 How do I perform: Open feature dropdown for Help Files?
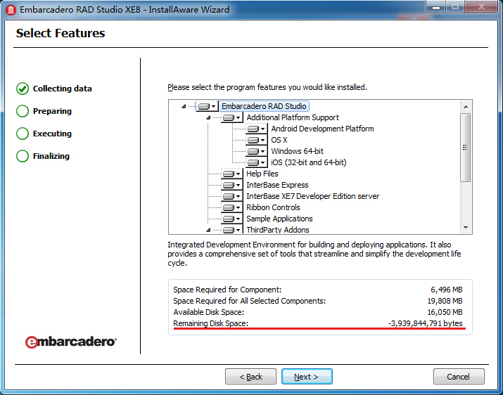(231, 174)
